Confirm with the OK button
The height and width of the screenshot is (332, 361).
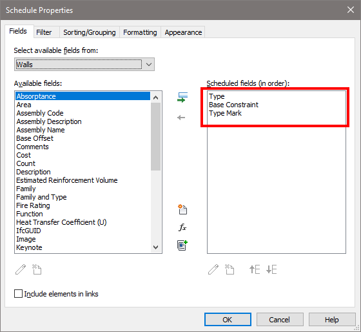point(228,320)
